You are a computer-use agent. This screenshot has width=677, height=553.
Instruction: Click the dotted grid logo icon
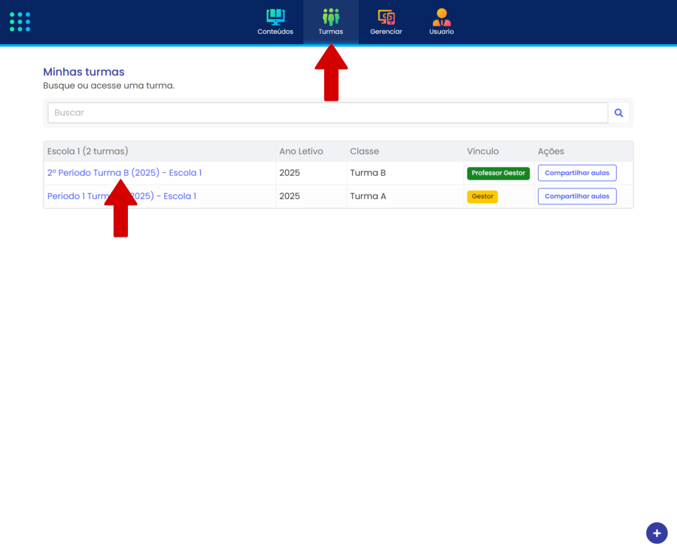coord(20,22)
